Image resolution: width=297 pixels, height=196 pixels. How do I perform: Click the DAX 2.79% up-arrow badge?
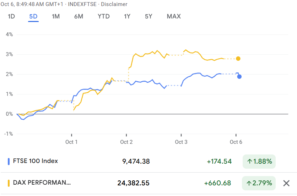click(259, 183)
